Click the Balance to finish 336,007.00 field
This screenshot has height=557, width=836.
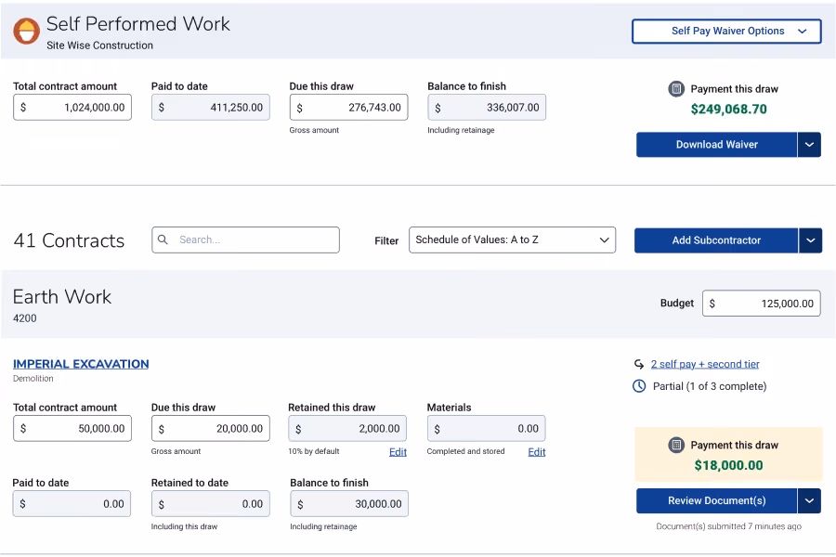click(x=487, y=108)
